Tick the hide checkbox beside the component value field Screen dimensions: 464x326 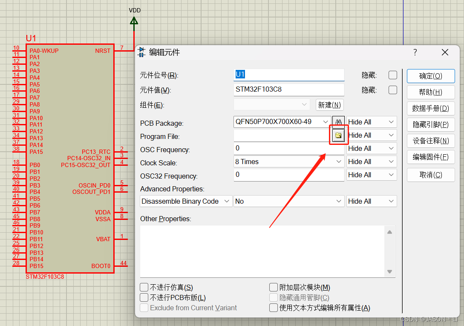tap(393, 90)
